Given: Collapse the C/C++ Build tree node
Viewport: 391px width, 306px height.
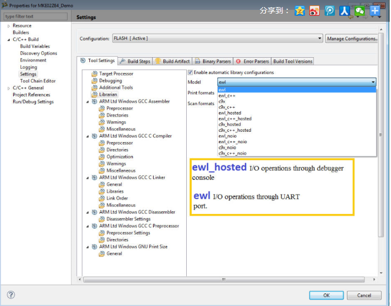Looking at the screenshot, I should [9, 40].
